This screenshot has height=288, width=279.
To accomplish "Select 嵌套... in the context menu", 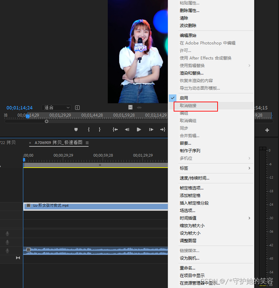I will (185, 143).
